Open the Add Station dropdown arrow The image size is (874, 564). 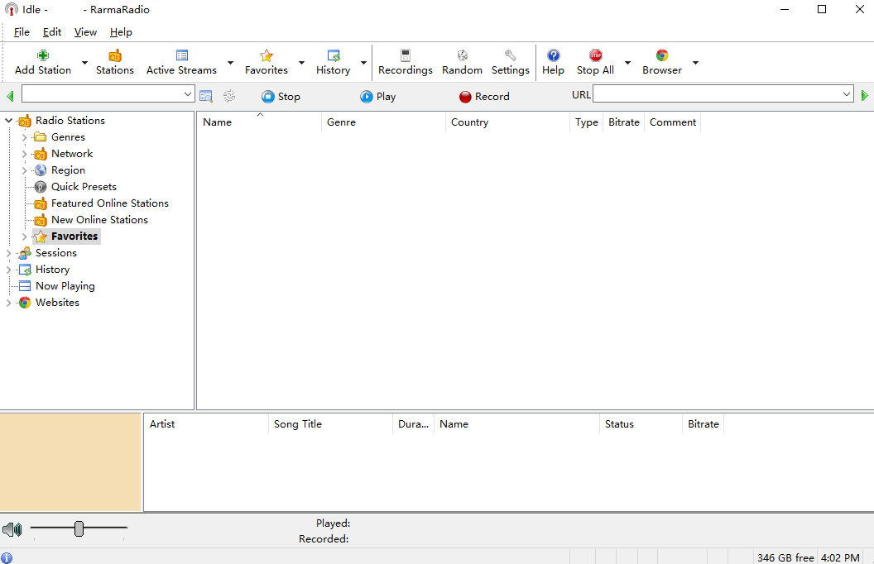84,62
